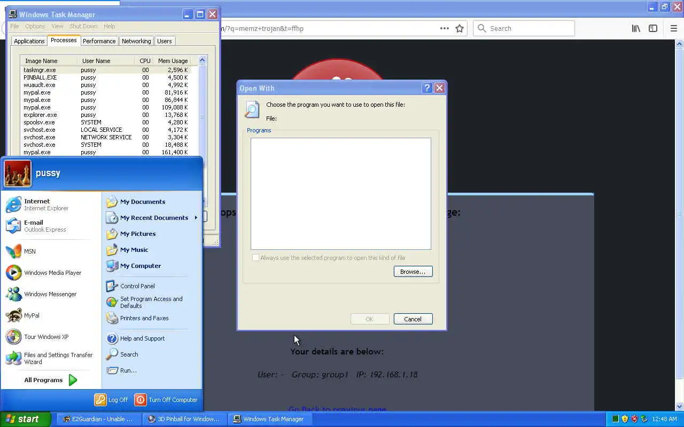Screen dimensions: 684x427
Task: Toggle the browser sidebar icon
Action: (653, 28)
